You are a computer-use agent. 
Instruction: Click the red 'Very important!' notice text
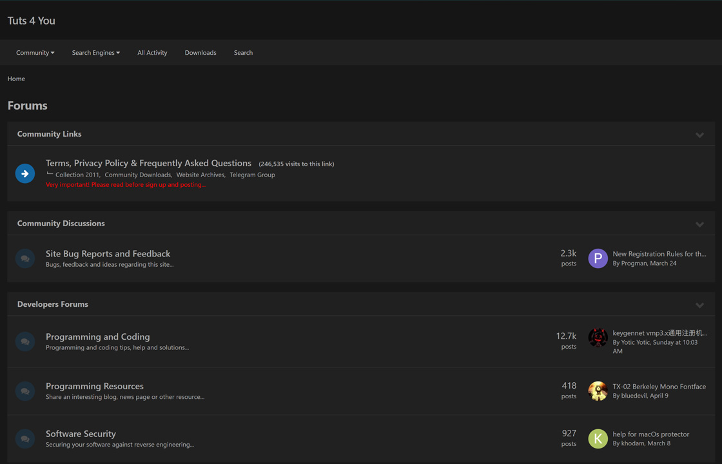(126, 184)
